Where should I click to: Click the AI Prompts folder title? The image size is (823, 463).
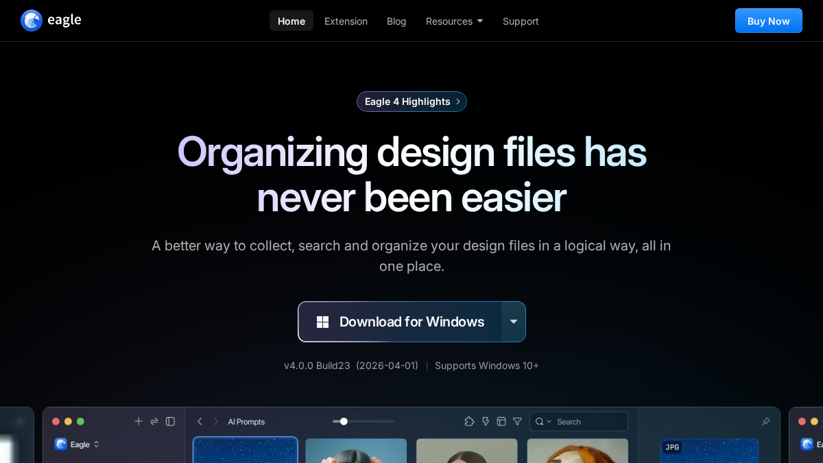[246, 422]
